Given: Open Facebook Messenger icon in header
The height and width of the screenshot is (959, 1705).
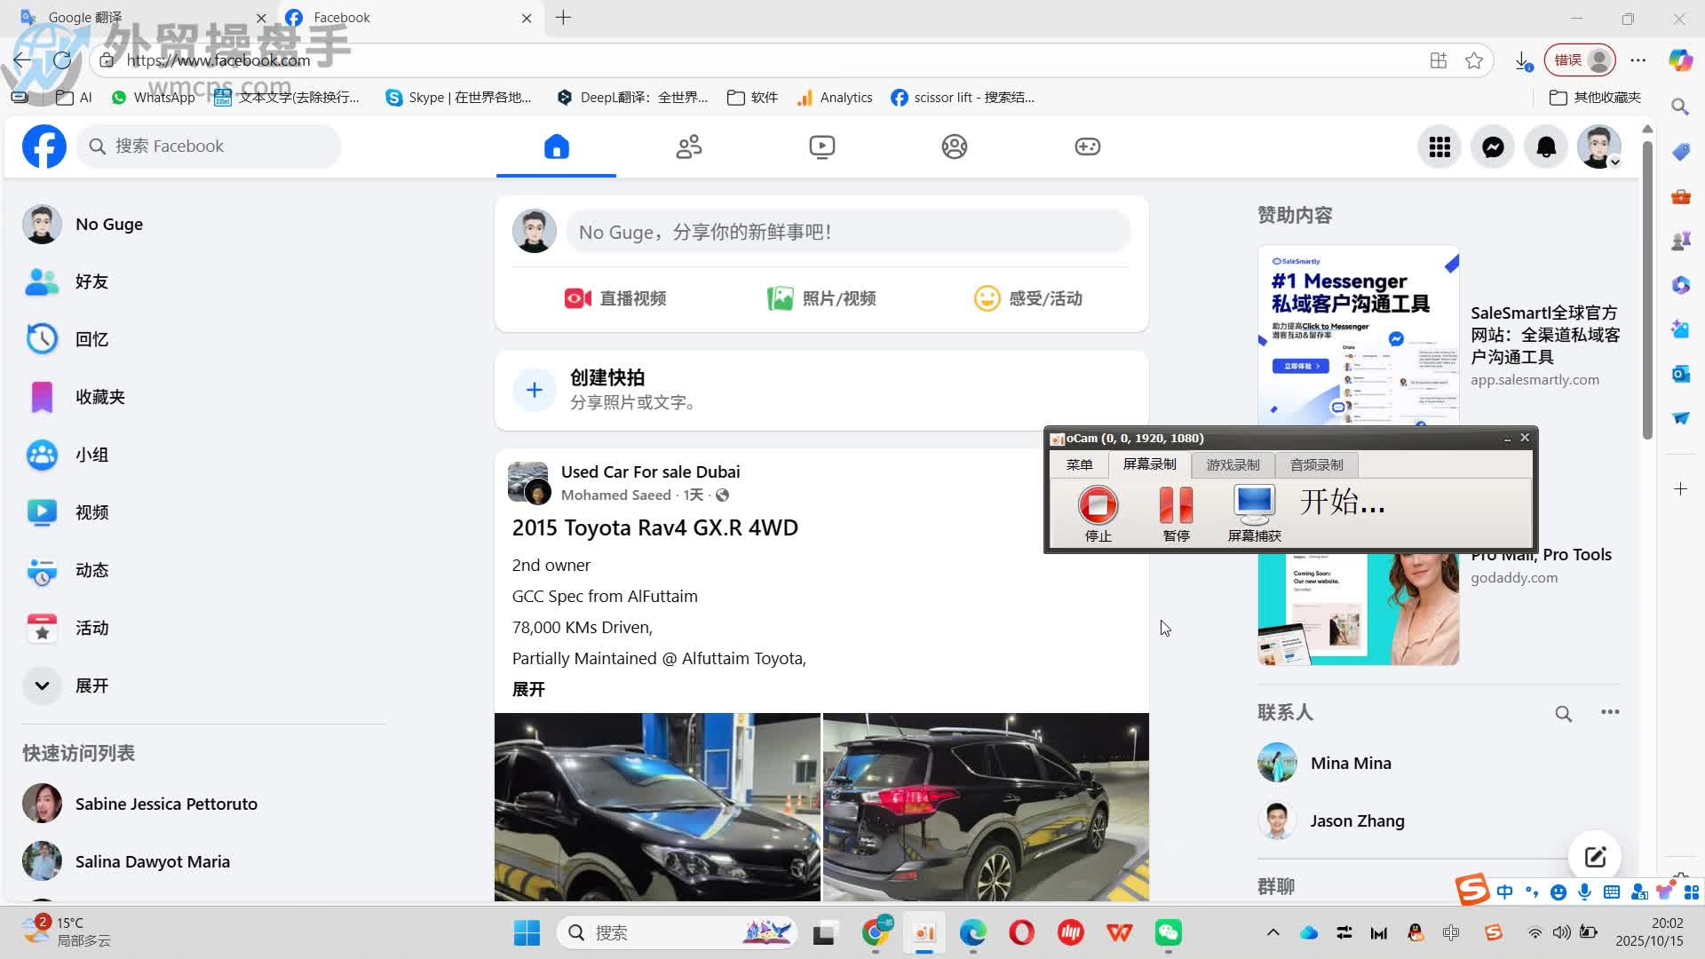Looking at the screenshot, I should tap(1493, 147).
